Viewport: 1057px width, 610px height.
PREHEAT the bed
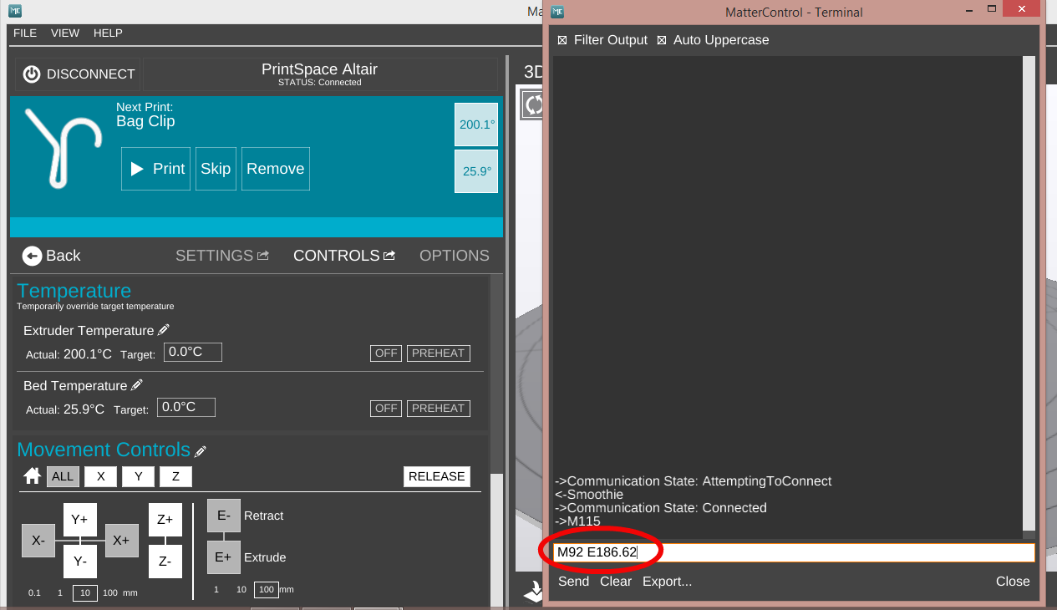[x=439, y=409]
